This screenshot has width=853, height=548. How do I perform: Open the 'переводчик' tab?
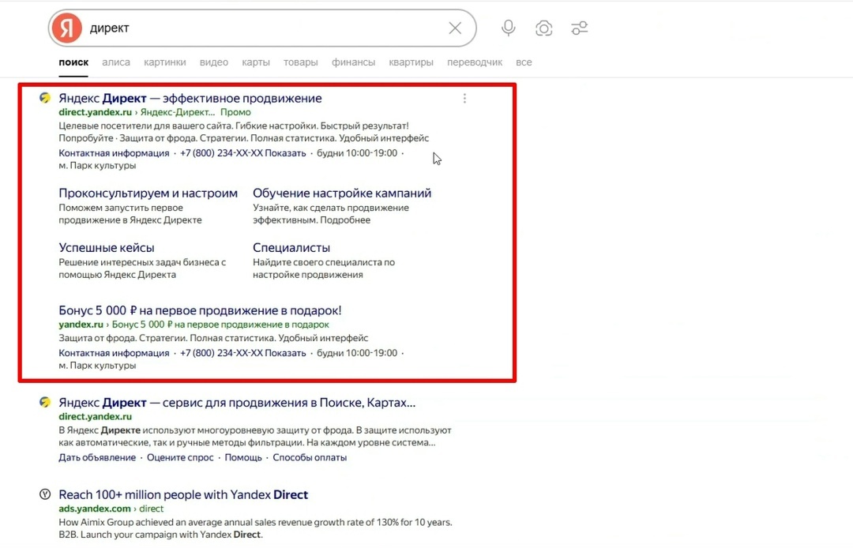[475, 62]
